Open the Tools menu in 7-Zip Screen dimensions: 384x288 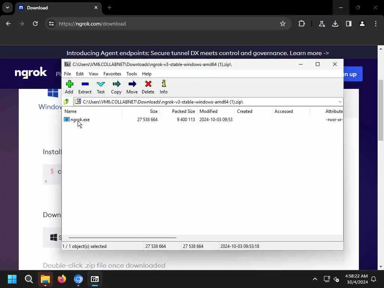tap(132, 74)
